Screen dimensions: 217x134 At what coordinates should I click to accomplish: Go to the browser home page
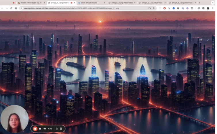[x=16, y=8]
